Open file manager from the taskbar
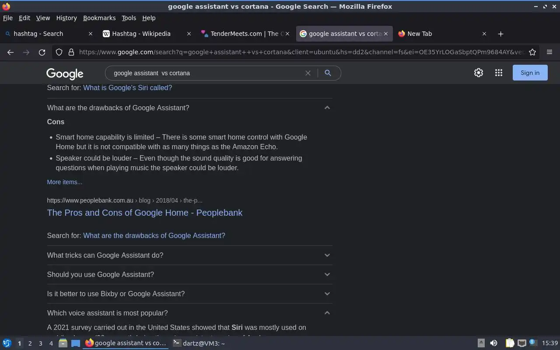The height and width of the screenshot is (350, 560). tap(63, 343)
